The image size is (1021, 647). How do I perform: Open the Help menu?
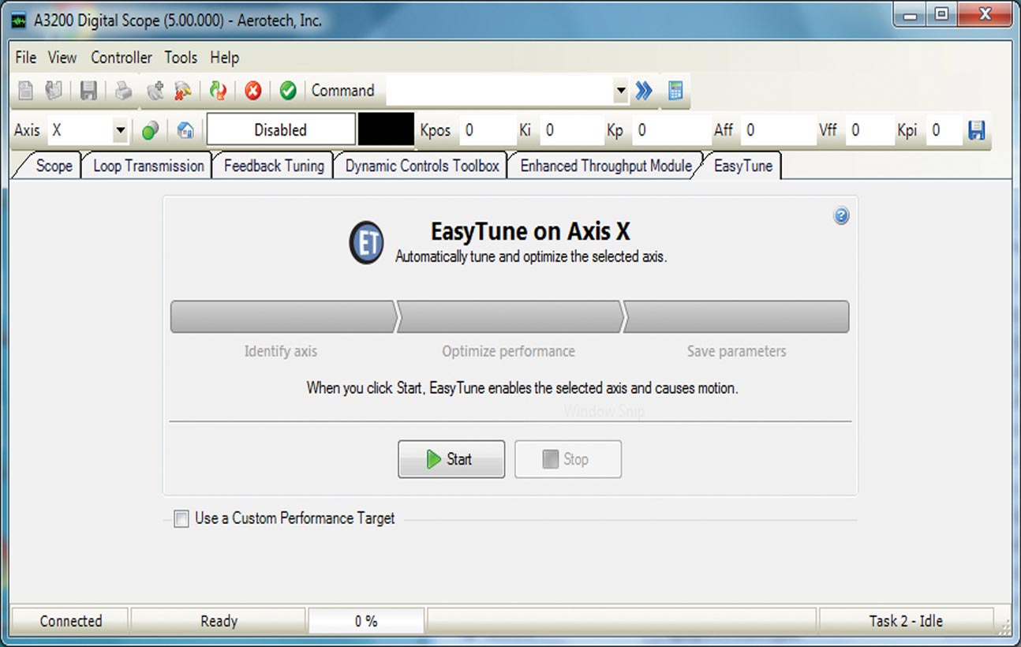coord(224,58)
